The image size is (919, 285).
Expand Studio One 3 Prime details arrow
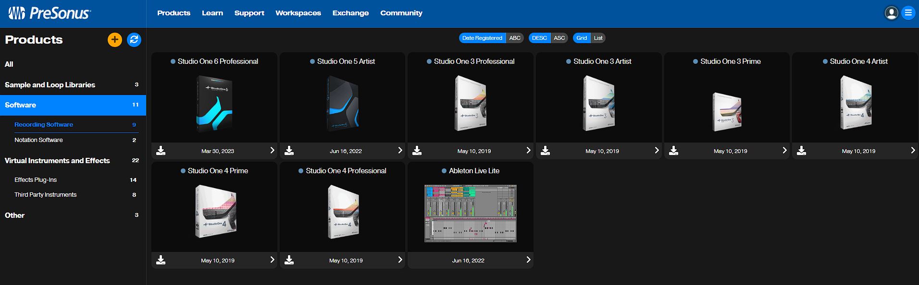[784, 150]
